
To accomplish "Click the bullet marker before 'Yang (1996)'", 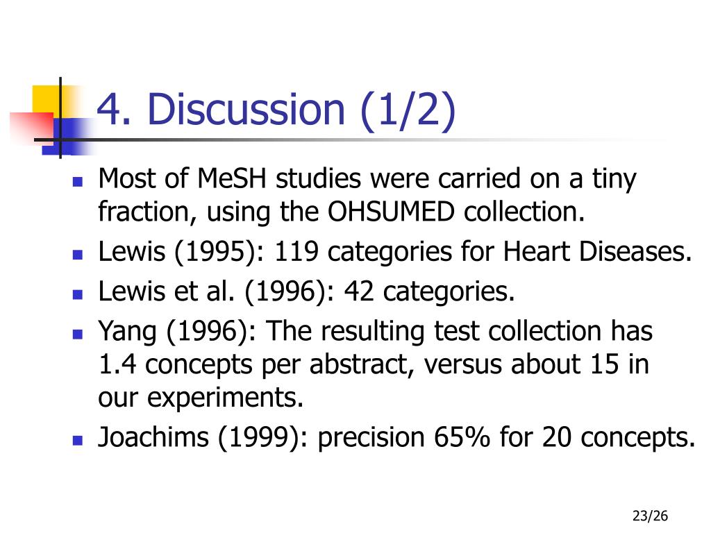I will pos(78,335).
